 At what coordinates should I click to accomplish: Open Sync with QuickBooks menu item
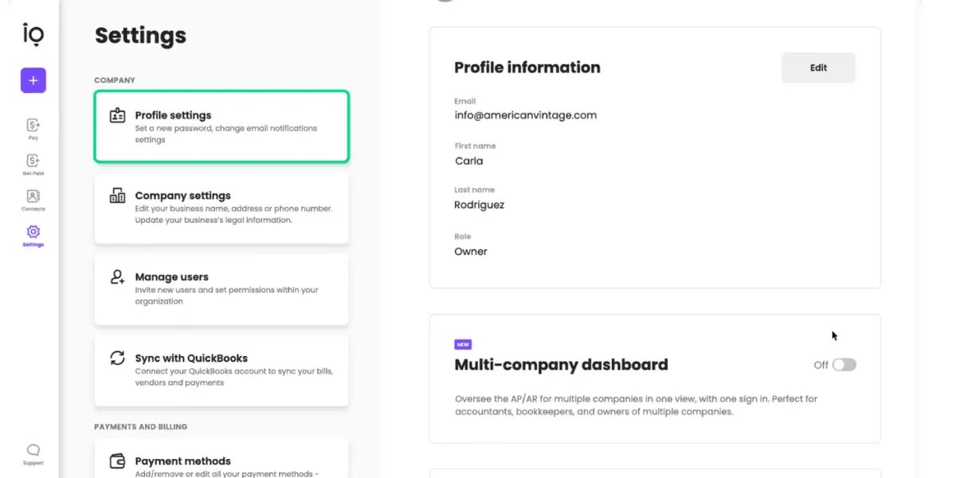coord(221,370)
